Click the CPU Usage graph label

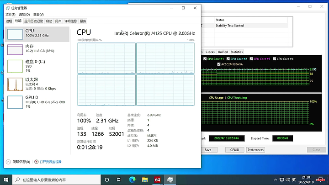click(216, 98)
